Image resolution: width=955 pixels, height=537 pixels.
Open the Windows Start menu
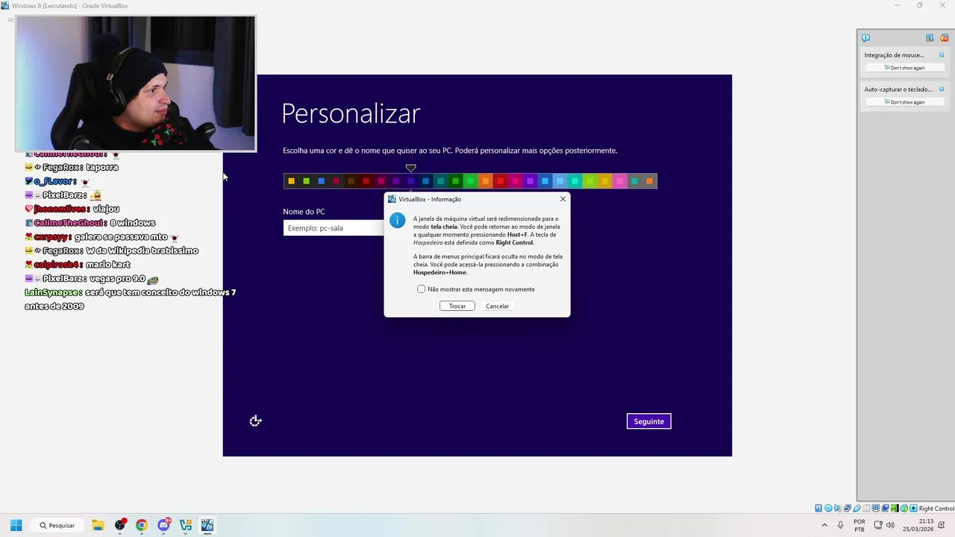(16, 525)
